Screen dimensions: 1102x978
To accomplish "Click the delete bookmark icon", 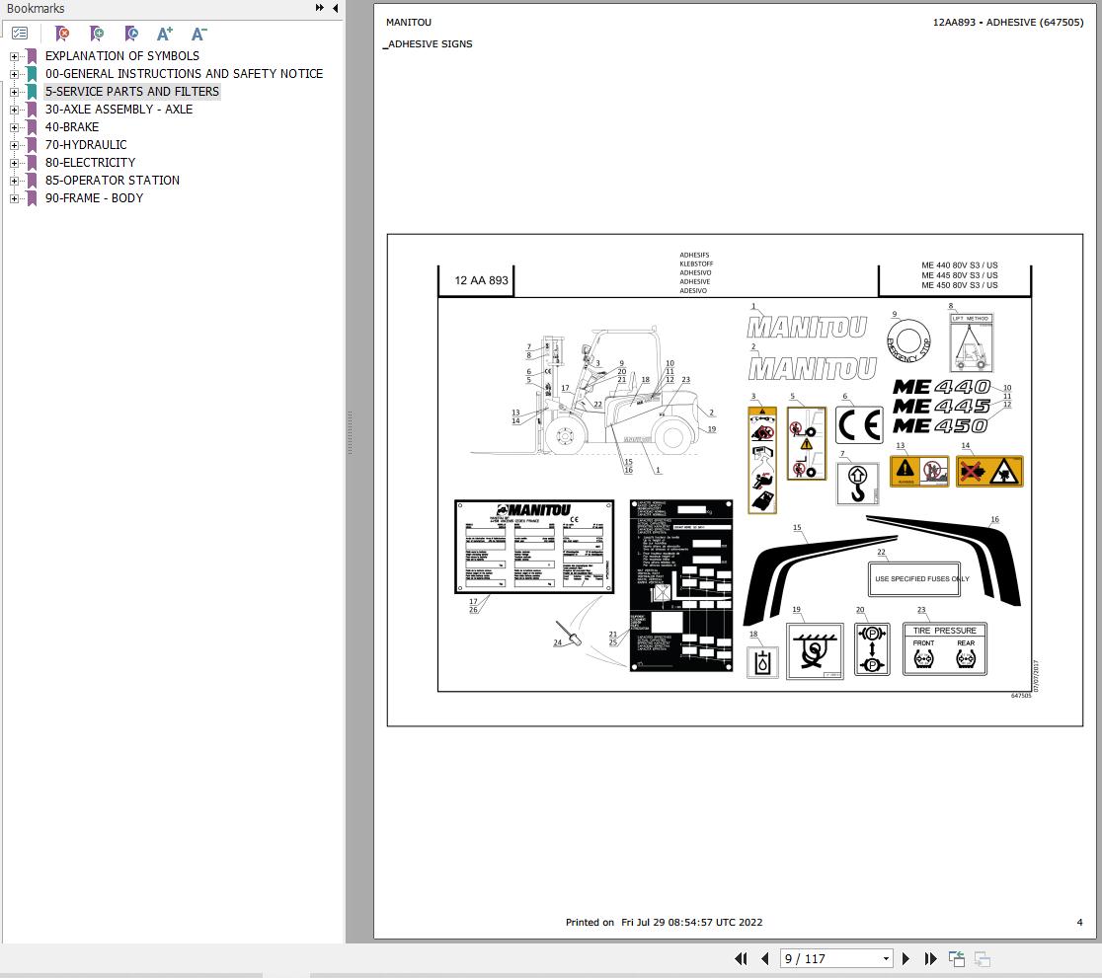I will 62,33.
